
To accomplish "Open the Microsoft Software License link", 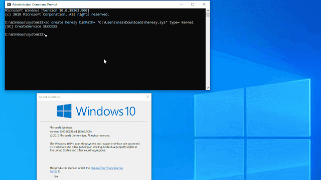I will [x=107, y=168].
